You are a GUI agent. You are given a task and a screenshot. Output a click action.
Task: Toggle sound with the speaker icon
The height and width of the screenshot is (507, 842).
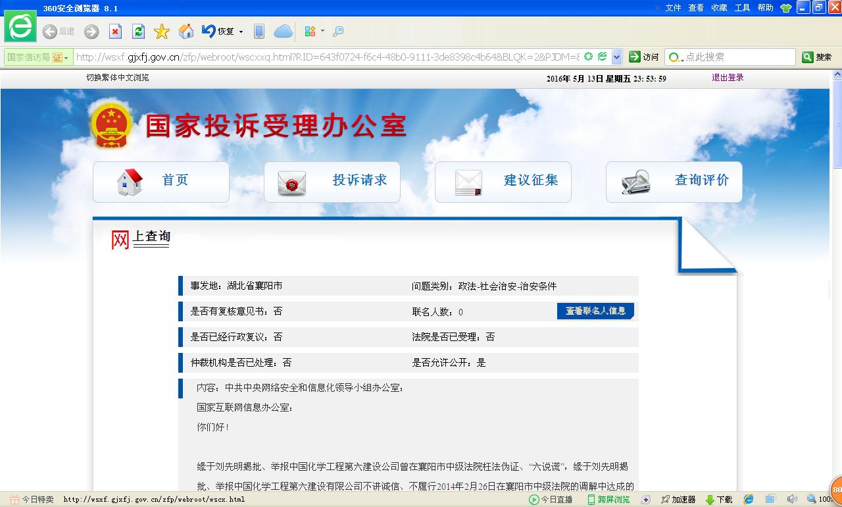[792, 500]
